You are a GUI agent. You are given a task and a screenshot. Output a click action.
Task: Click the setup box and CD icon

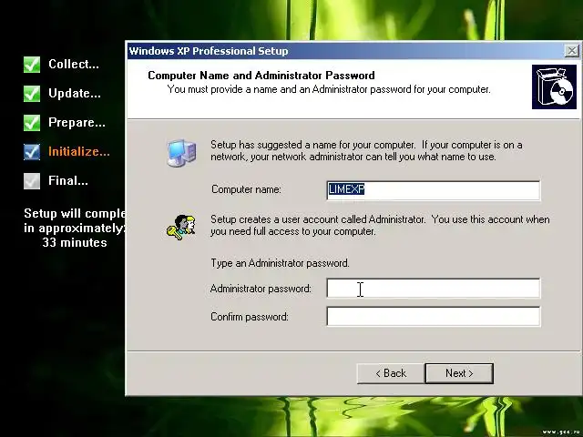click(x=554, y=87)
